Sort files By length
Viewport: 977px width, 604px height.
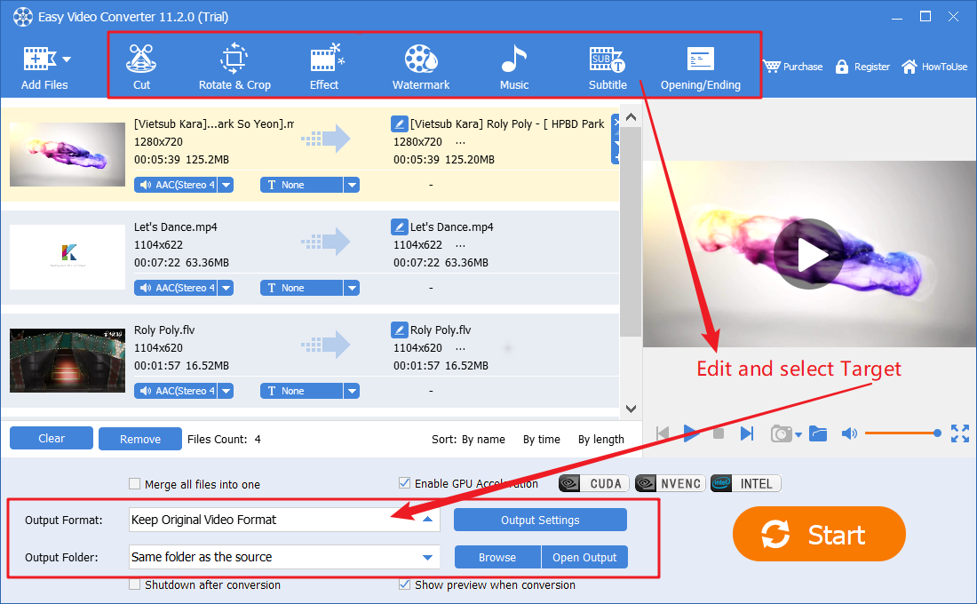pyautogui.click(x=601, y=440)
